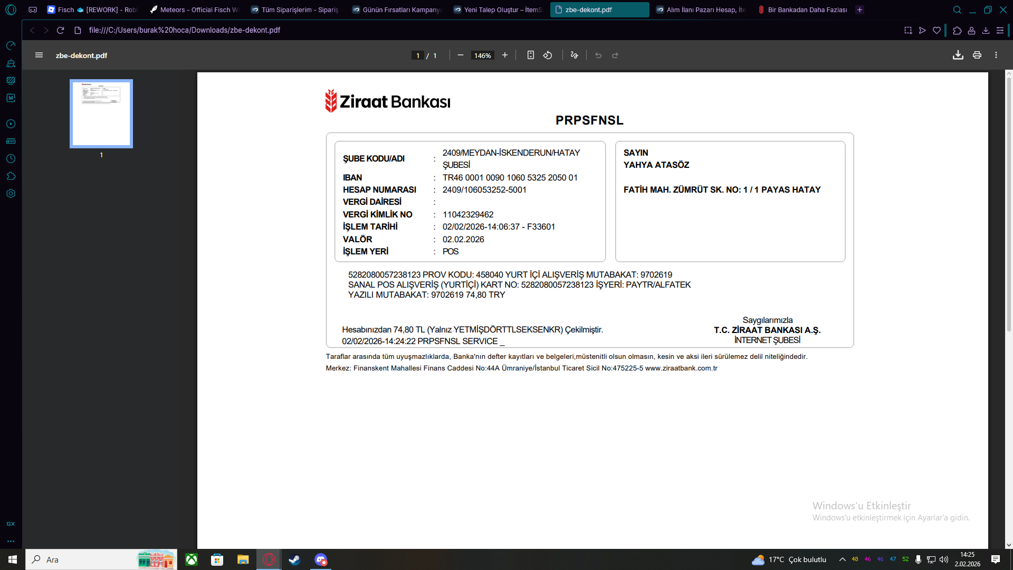Open Steam from taskbar
Image resolution: width=1013 pixels, height=570 pixels.
294,559
